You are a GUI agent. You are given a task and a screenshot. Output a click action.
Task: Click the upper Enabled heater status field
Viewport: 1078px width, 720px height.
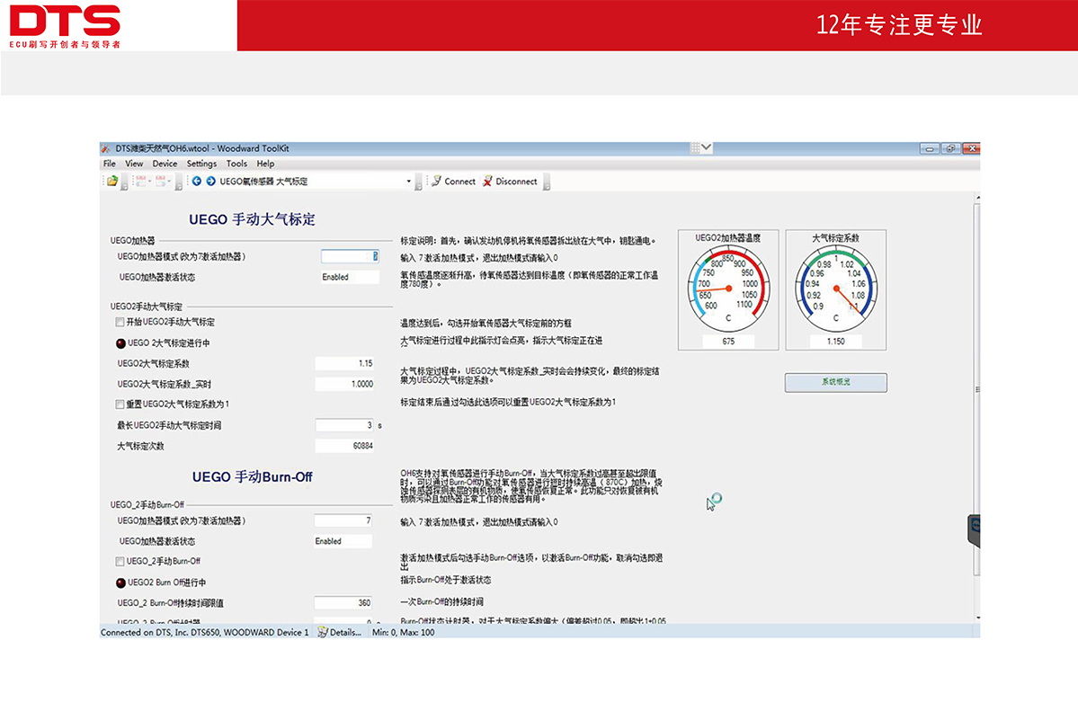(350, 277)
